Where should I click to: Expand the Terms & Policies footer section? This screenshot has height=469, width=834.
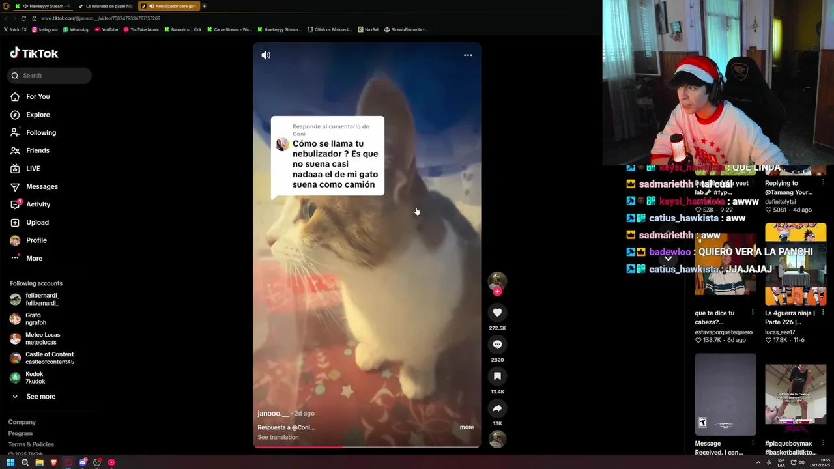(31, 444)
